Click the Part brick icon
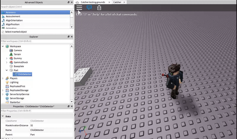This screenshot has width=237, height=139. 11,70
